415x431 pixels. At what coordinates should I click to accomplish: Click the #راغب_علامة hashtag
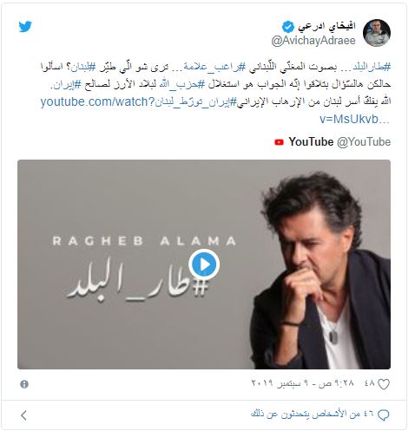click(x=214, y=67)
